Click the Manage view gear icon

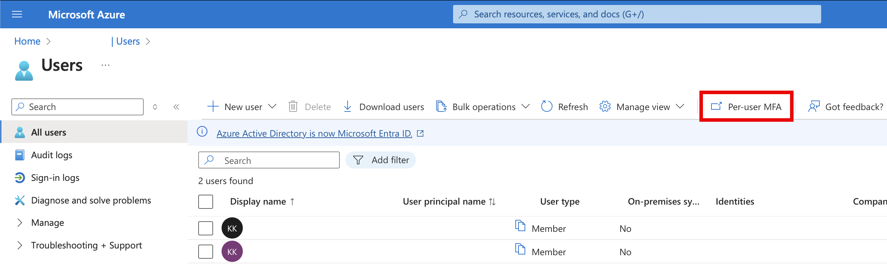[x=605, y=107]
